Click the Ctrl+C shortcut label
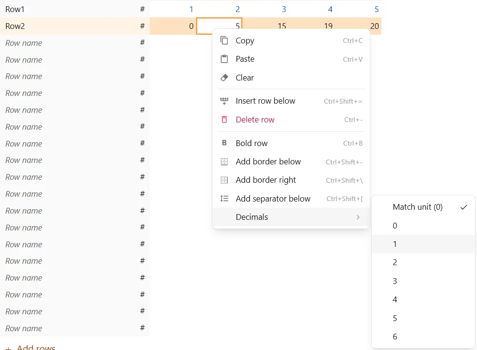This screenshot has width=477, height=350. (x=352, y=40)
